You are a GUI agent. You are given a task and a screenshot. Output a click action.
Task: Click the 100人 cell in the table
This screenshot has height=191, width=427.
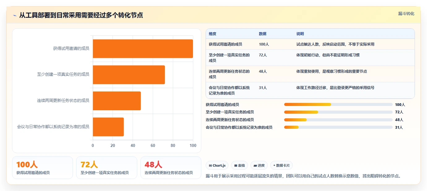pos(264,44)
